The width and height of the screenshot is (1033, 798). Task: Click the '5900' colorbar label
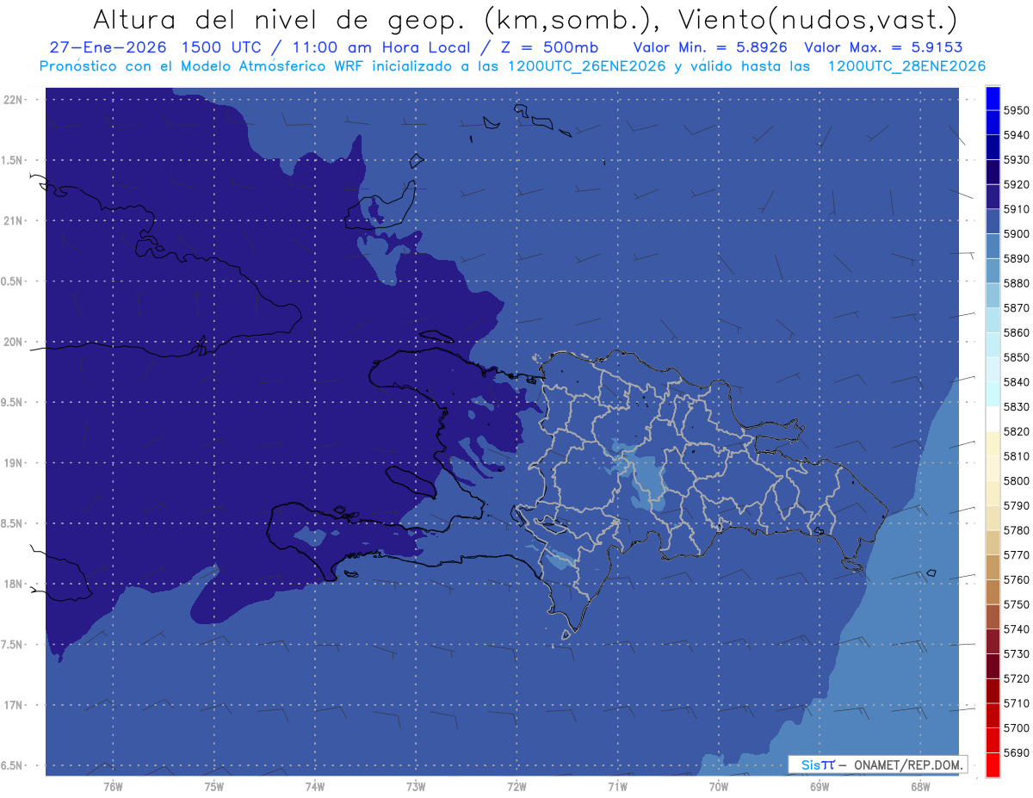click(1016, 233)
